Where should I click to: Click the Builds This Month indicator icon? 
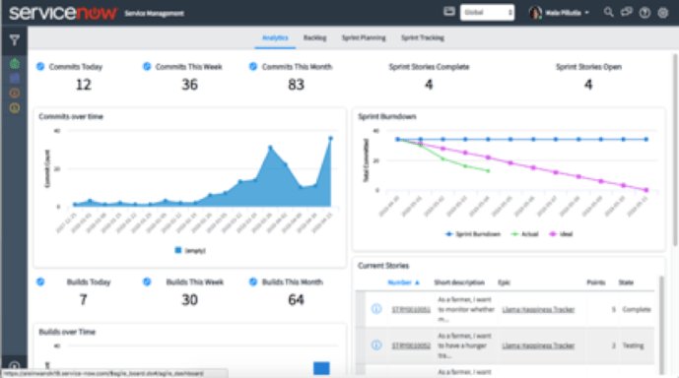pos(253,282)
